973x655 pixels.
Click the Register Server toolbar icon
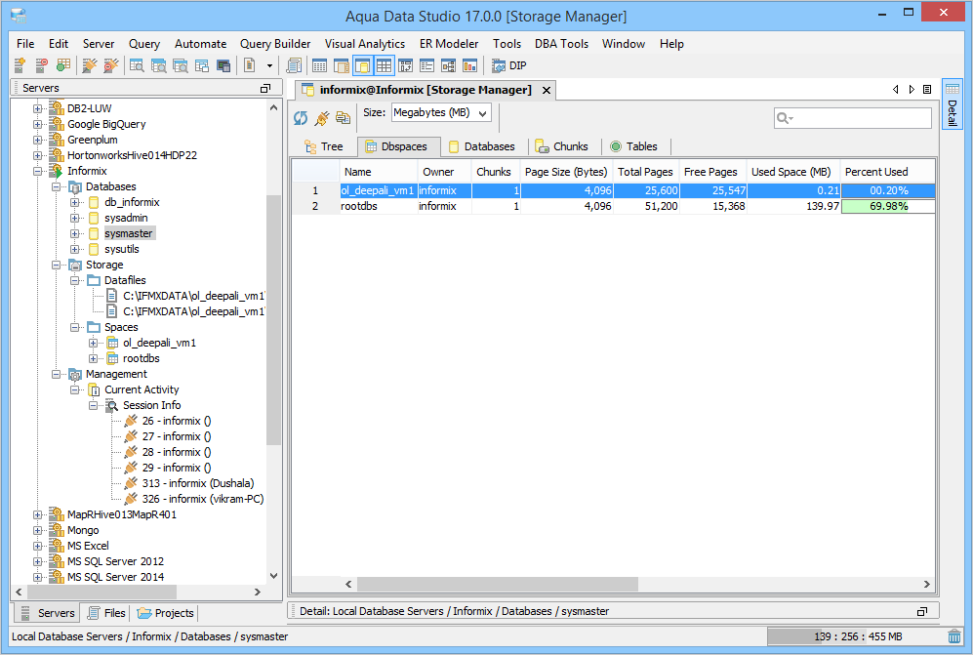pyautogui.click(x=20, y=65)
